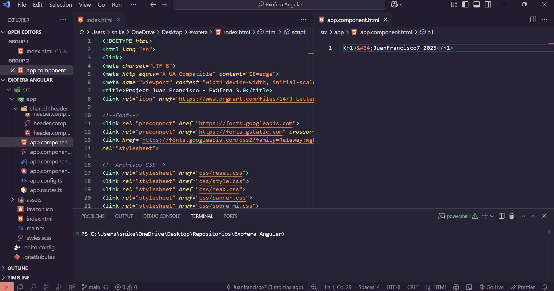
Task: Collapse the shared\header folder
Action: [x=16, y=108]
